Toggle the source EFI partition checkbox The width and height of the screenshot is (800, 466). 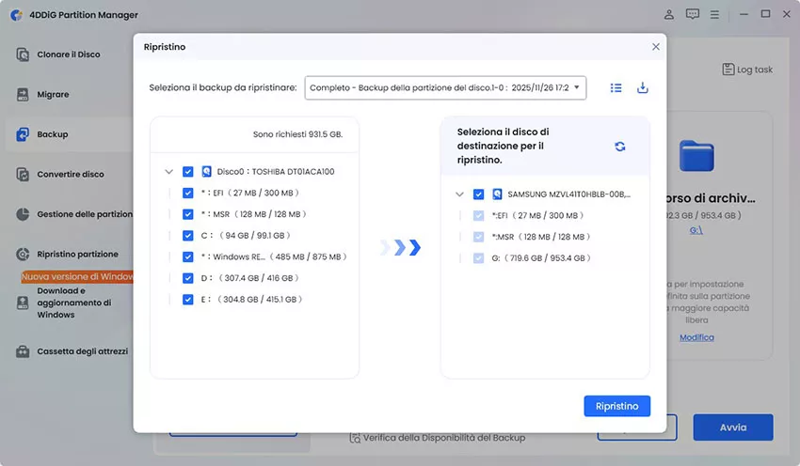pyautogui.click(x=187, y=193)
